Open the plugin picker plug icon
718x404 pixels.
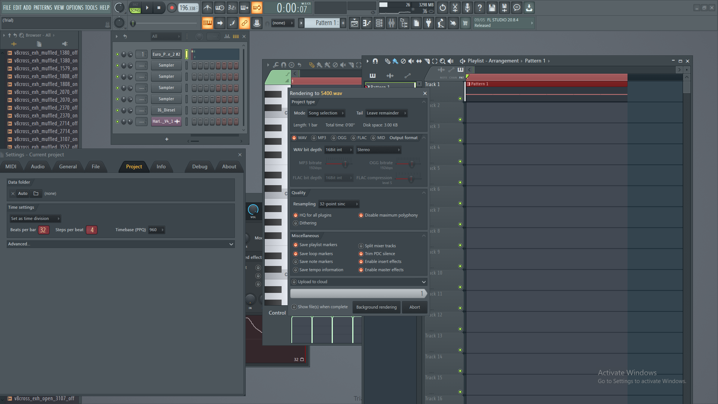429,23
